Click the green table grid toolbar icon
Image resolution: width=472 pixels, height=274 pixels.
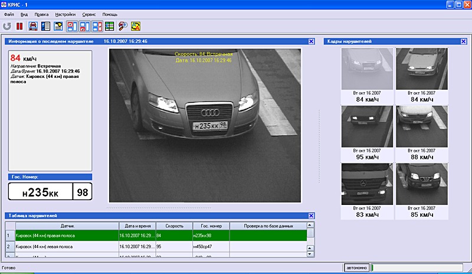pyautogui.click(x=110, y=26)
